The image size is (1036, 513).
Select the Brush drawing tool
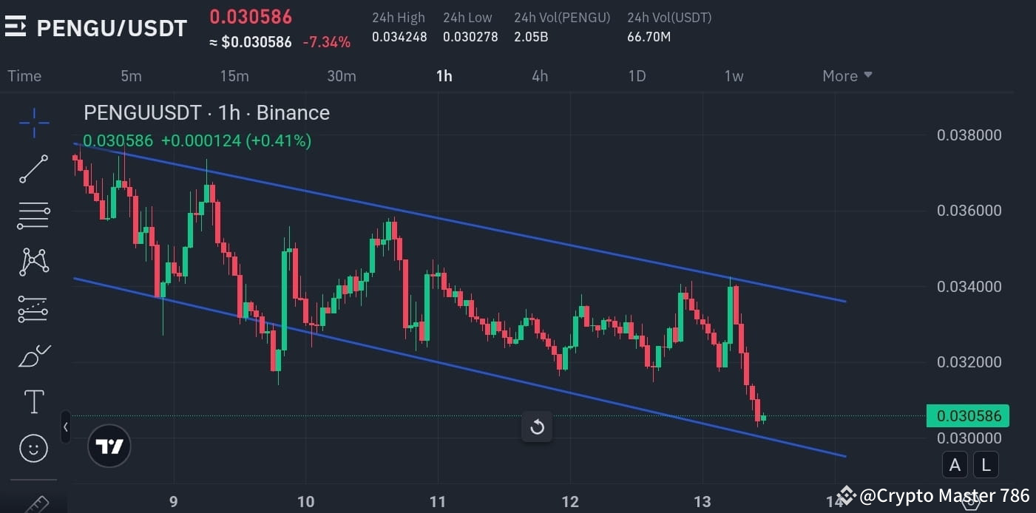point(33,355)
